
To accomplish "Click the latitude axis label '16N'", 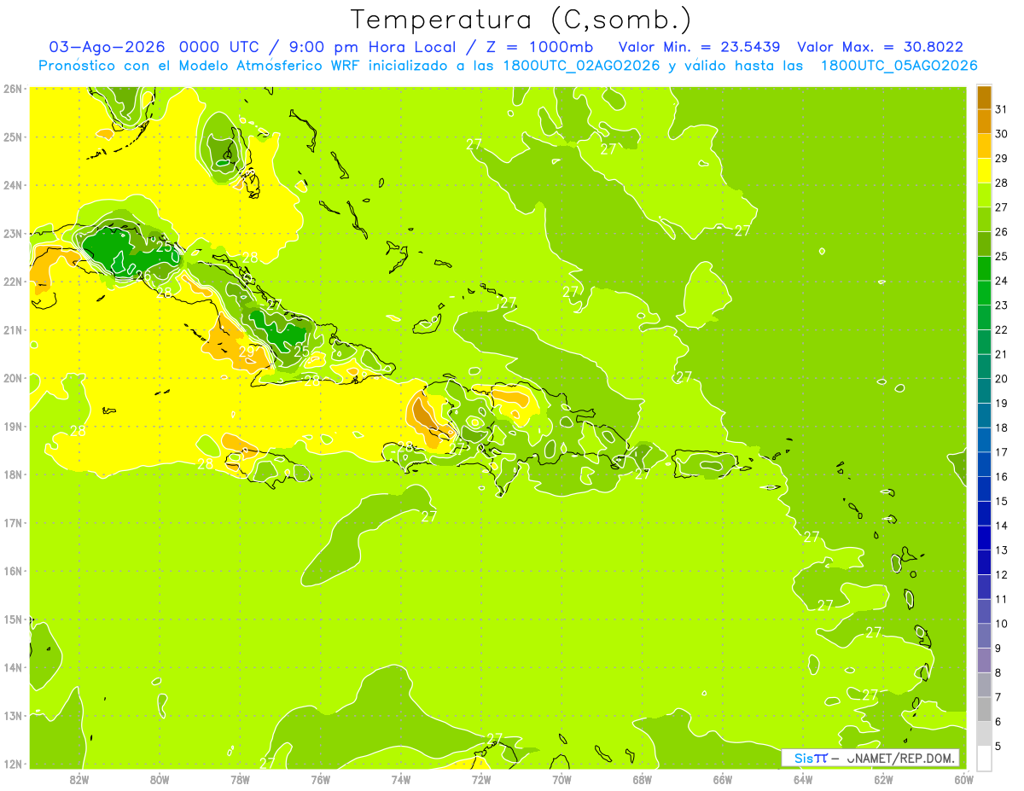I will [13, 571].
